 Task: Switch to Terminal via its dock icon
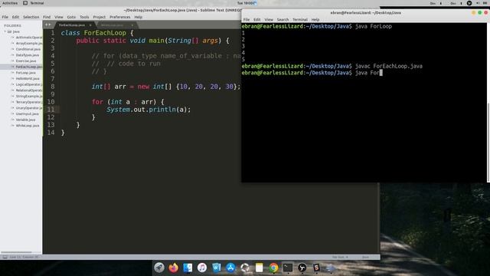click(288, 268)
